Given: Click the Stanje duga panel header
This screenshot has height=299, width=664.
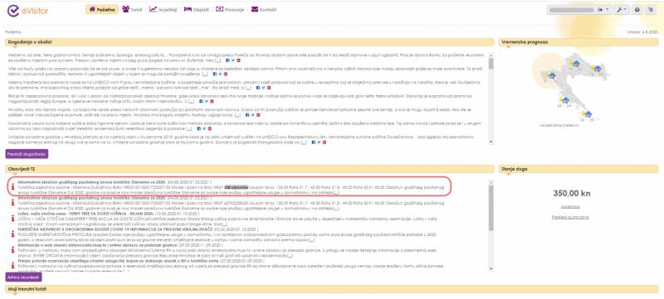Looking at the screenshot, I should pyautogui.click(x=579, y=169).
